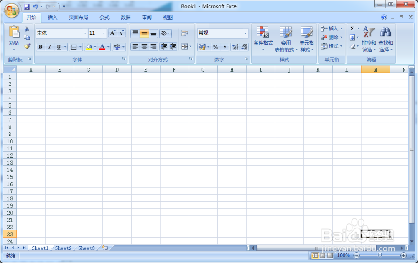Open the Cell Styles gallery
This screenshot has width=418, height=263.
[306, 39]
